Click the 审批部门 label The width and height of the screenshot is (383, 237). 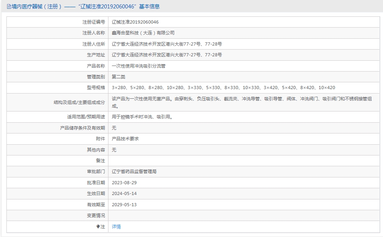point(96,171)
